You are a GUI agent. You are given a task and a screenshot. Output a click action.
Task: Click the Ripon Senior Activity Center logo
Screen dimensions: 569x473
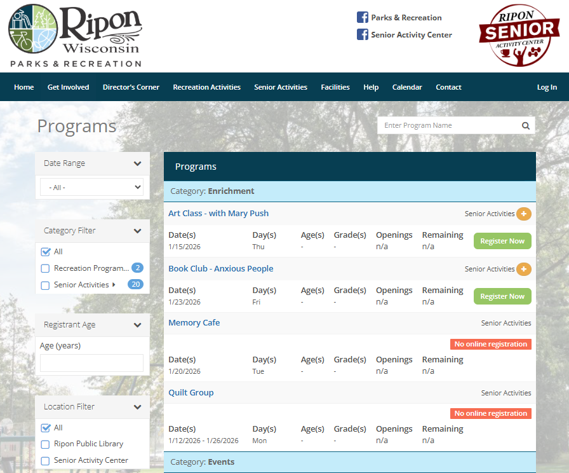pyautogui.click(x=519, y=35)
